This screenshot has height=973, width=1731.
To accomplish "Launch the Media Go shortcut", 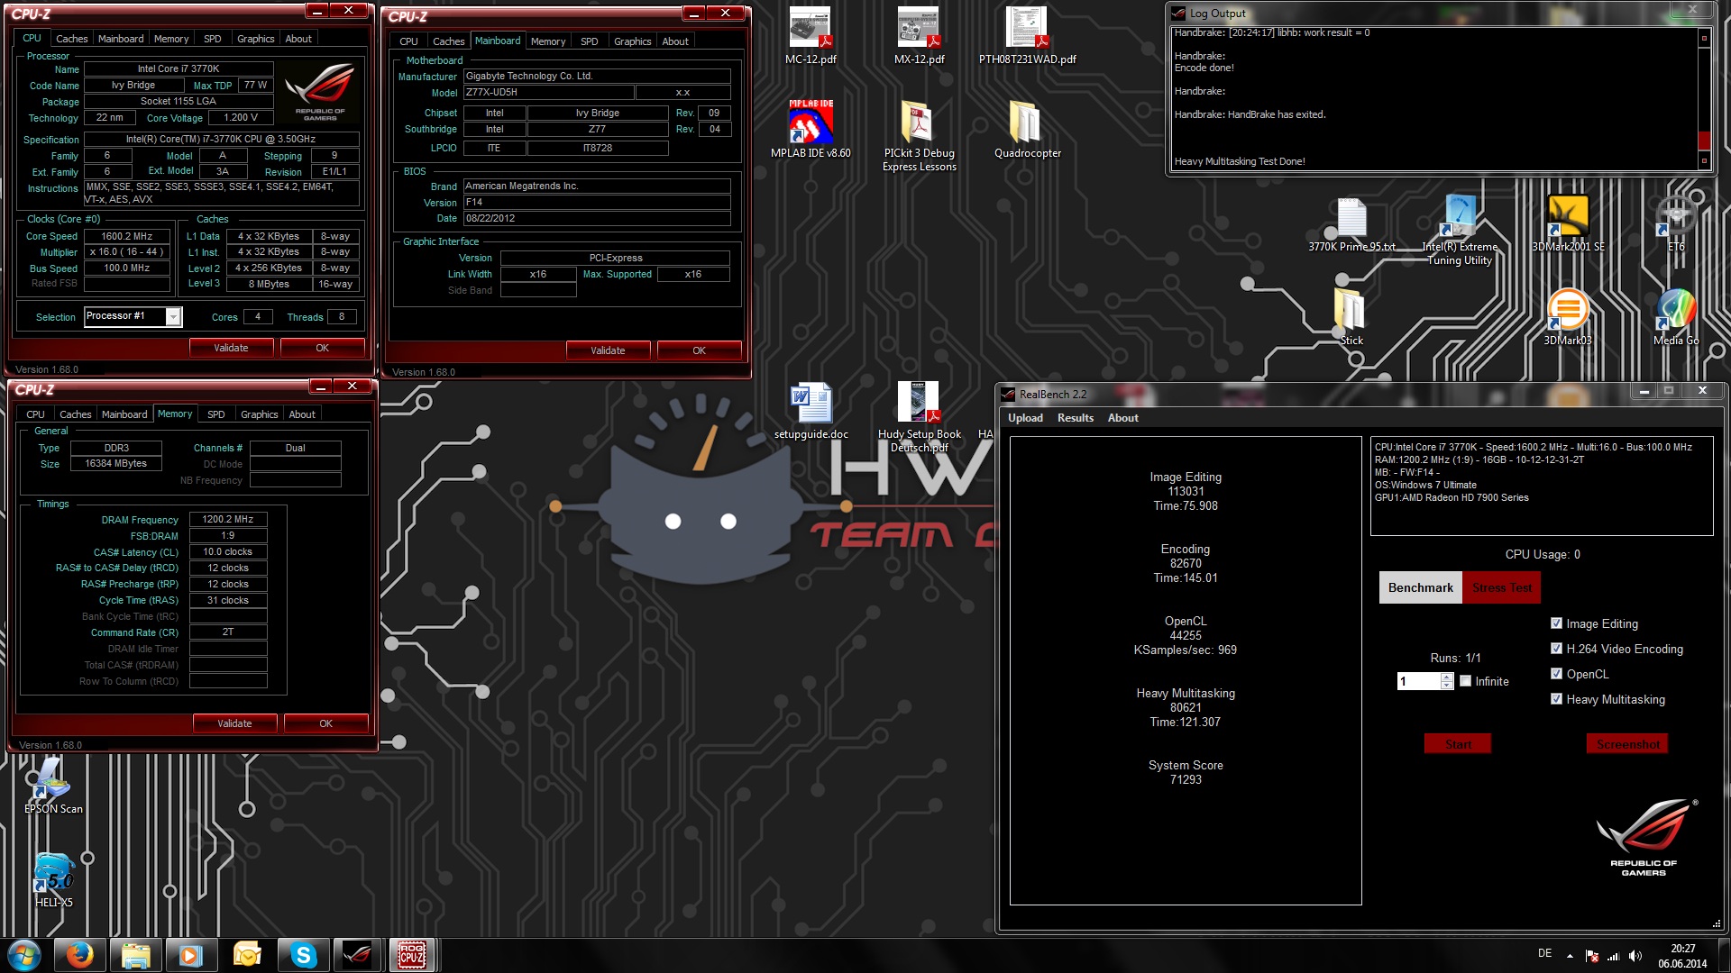I will 1676,317.
